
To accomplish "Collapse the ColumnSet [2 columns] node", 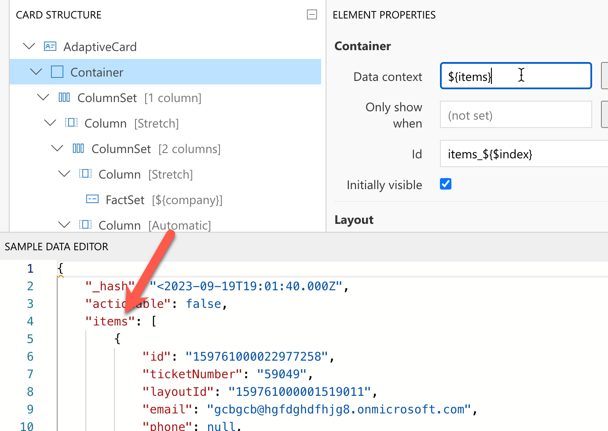I will point(57,148).
